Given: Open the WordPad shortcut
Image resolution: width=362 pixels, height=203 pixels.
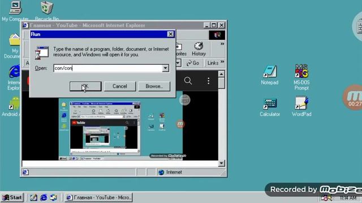Looking at the screenshot, I should 301,103.
